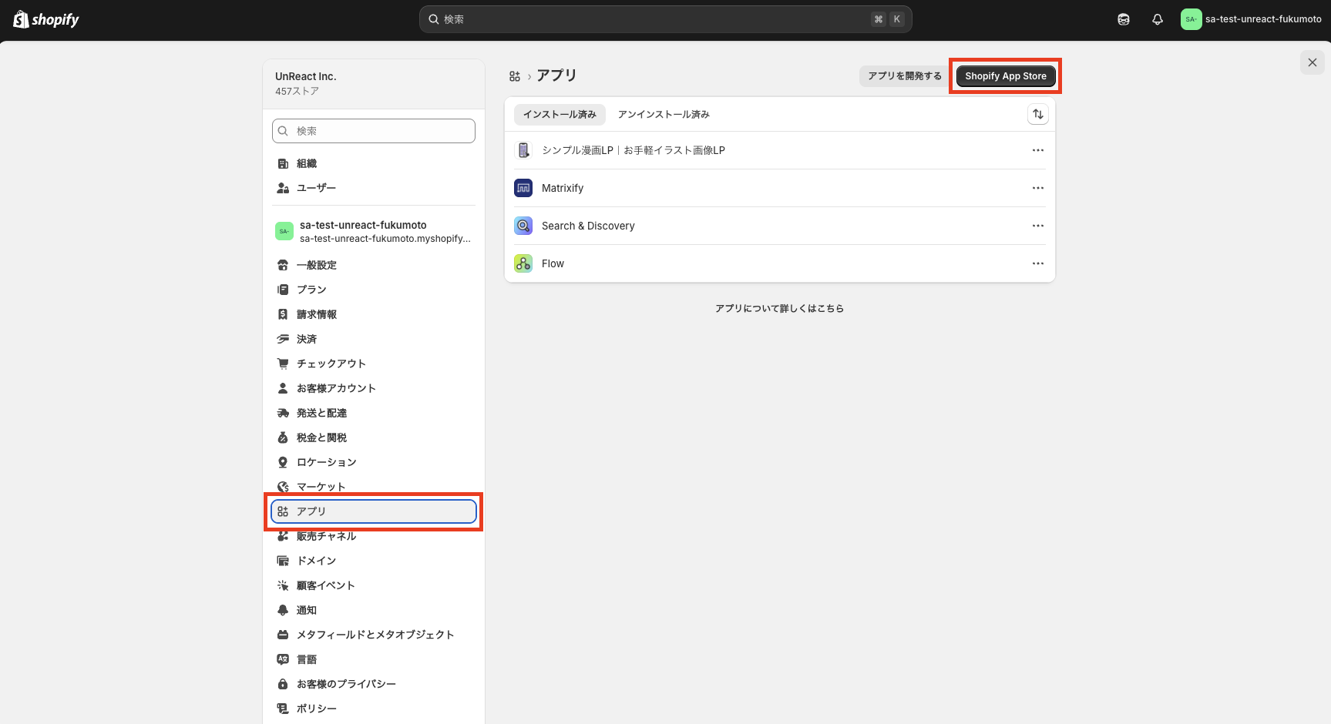The width and height of the screenshot is (1331, 724).
Task: Click the Flow app icon
Action: click(523, 263)
